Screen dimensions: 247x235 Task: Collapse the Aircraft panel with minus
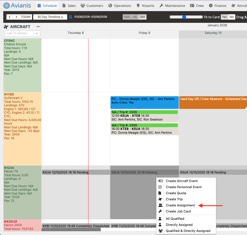point(38,27)
